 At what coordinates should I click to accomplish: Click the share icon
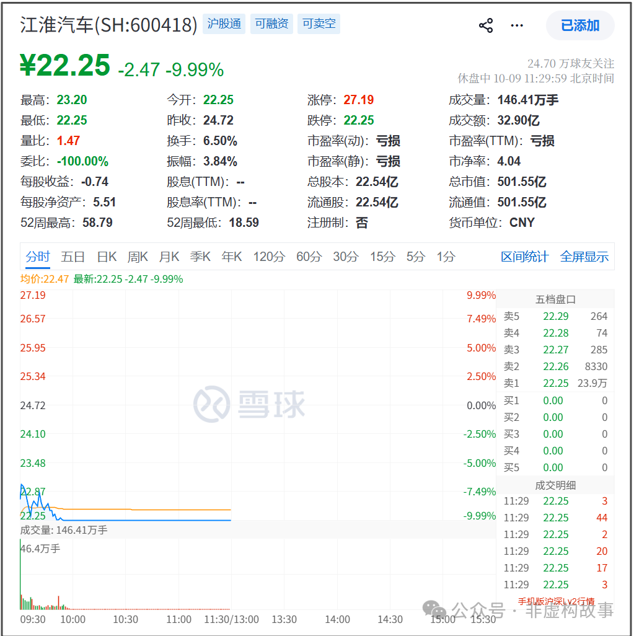coord(485,25)
